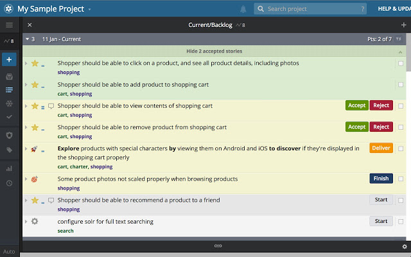Select checkbox for 'click on a product' story
The width and height of the screenshot is (411, 257).
(x=401, y=64)
